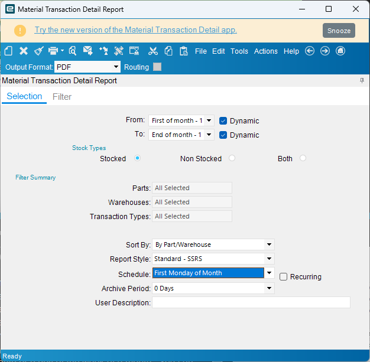Click the Back arrow circle icon
Image resolution: width=370 pixels, height=362 pixels.
point(310,51)
